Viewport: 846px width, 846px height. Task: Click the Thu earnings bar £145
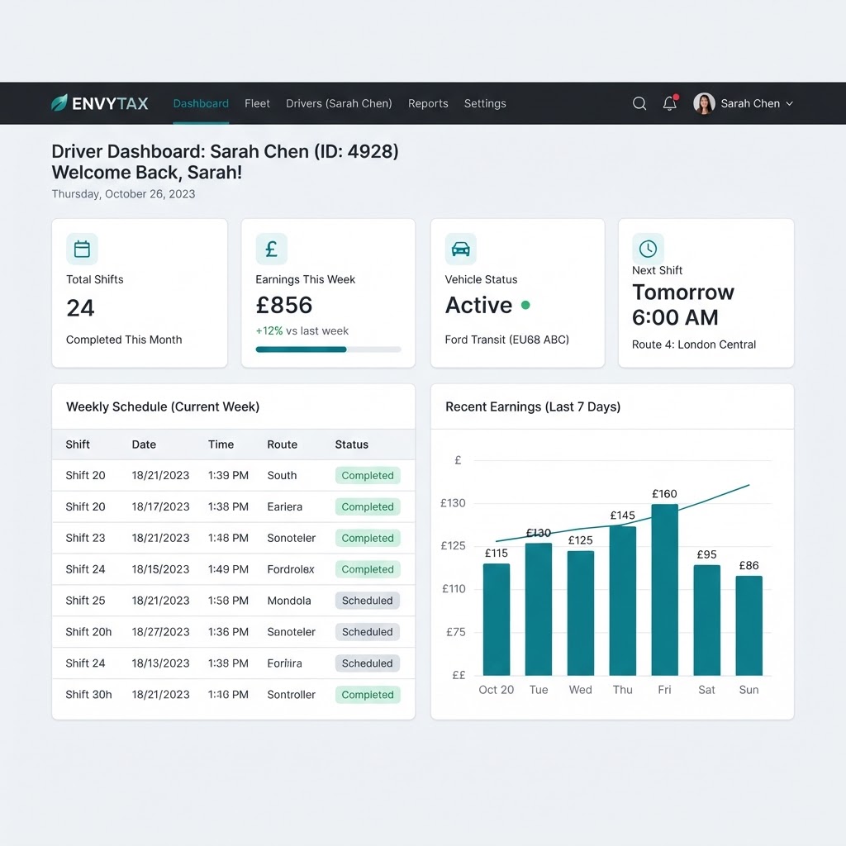[623, 601]
